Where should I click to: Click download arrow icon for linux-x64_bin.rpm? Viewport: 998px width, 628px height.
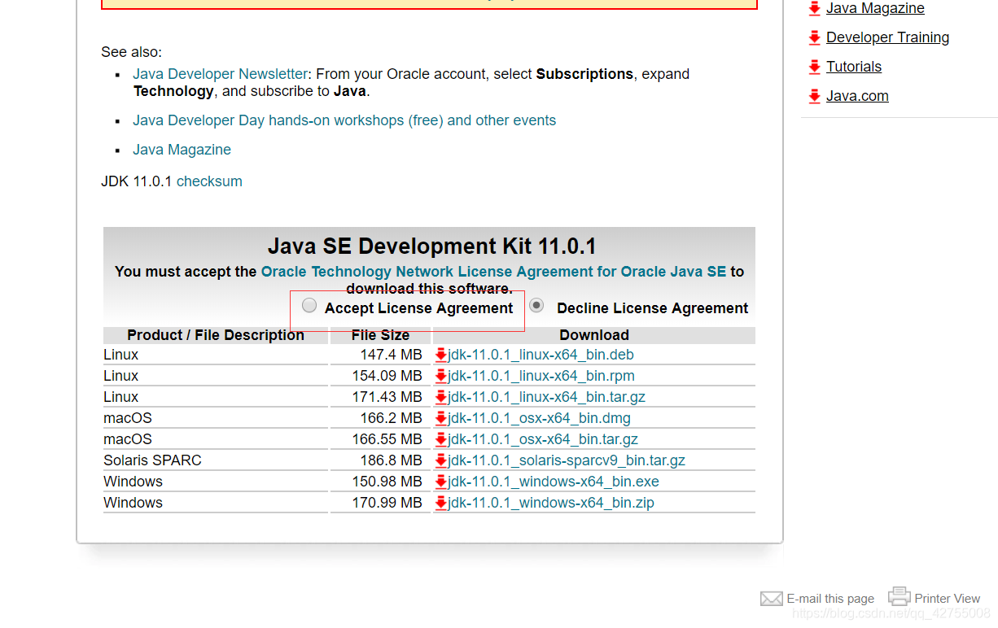(441, 376)
